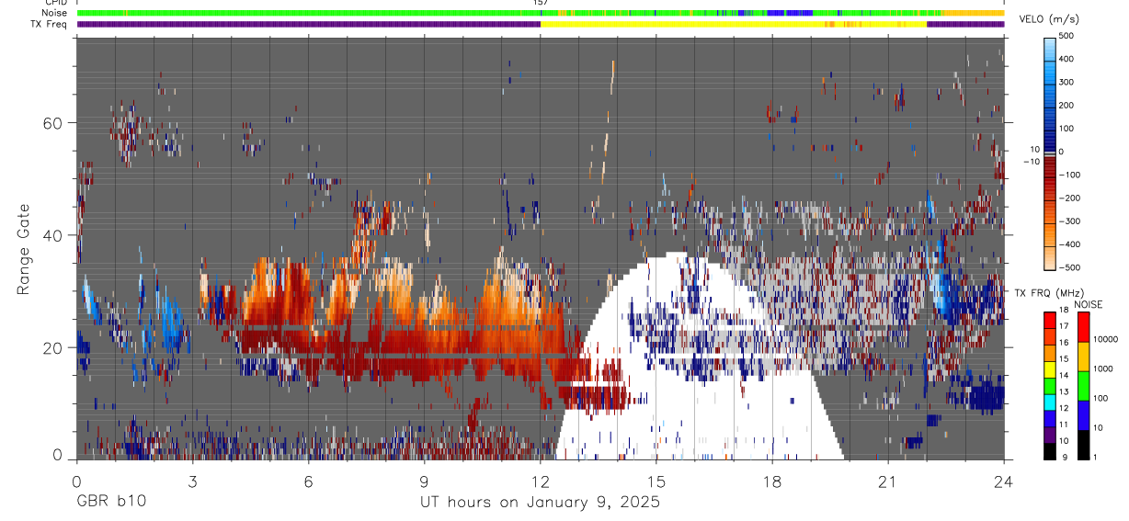Click the velocity scale label '-100'

tap(1067, 175)
